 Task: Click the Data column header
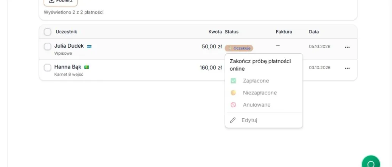[314, 32]
